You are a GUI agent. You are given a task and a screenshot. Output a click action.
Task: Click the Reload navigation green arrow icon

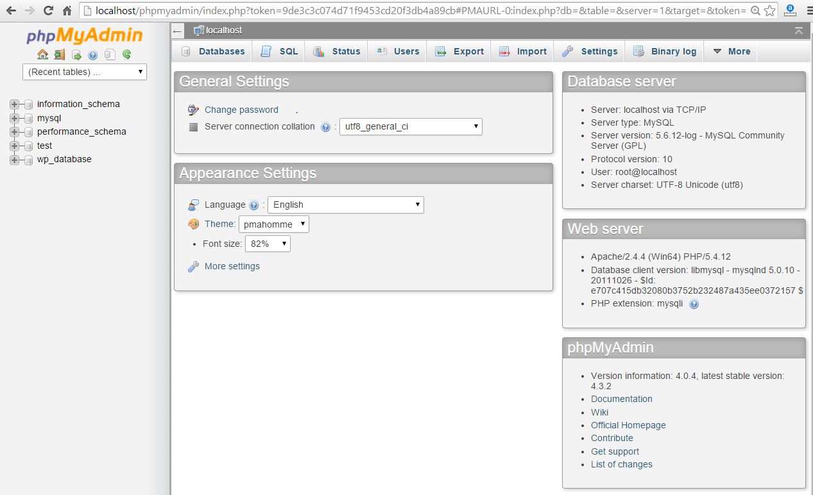pos(127,55)
